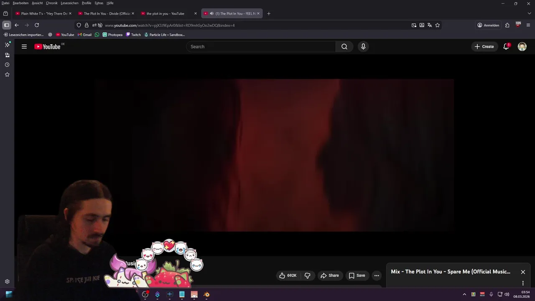Like the video with 692K thumbs-up
This screenshot has width=535, height=301.
click(288, 275)
